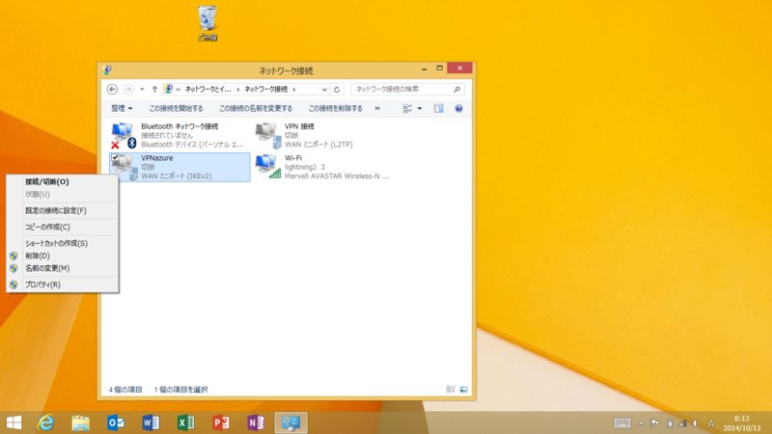Go back with the back arrow
The width and height of the screenshot is (772, 434).
tap(112, 89)
